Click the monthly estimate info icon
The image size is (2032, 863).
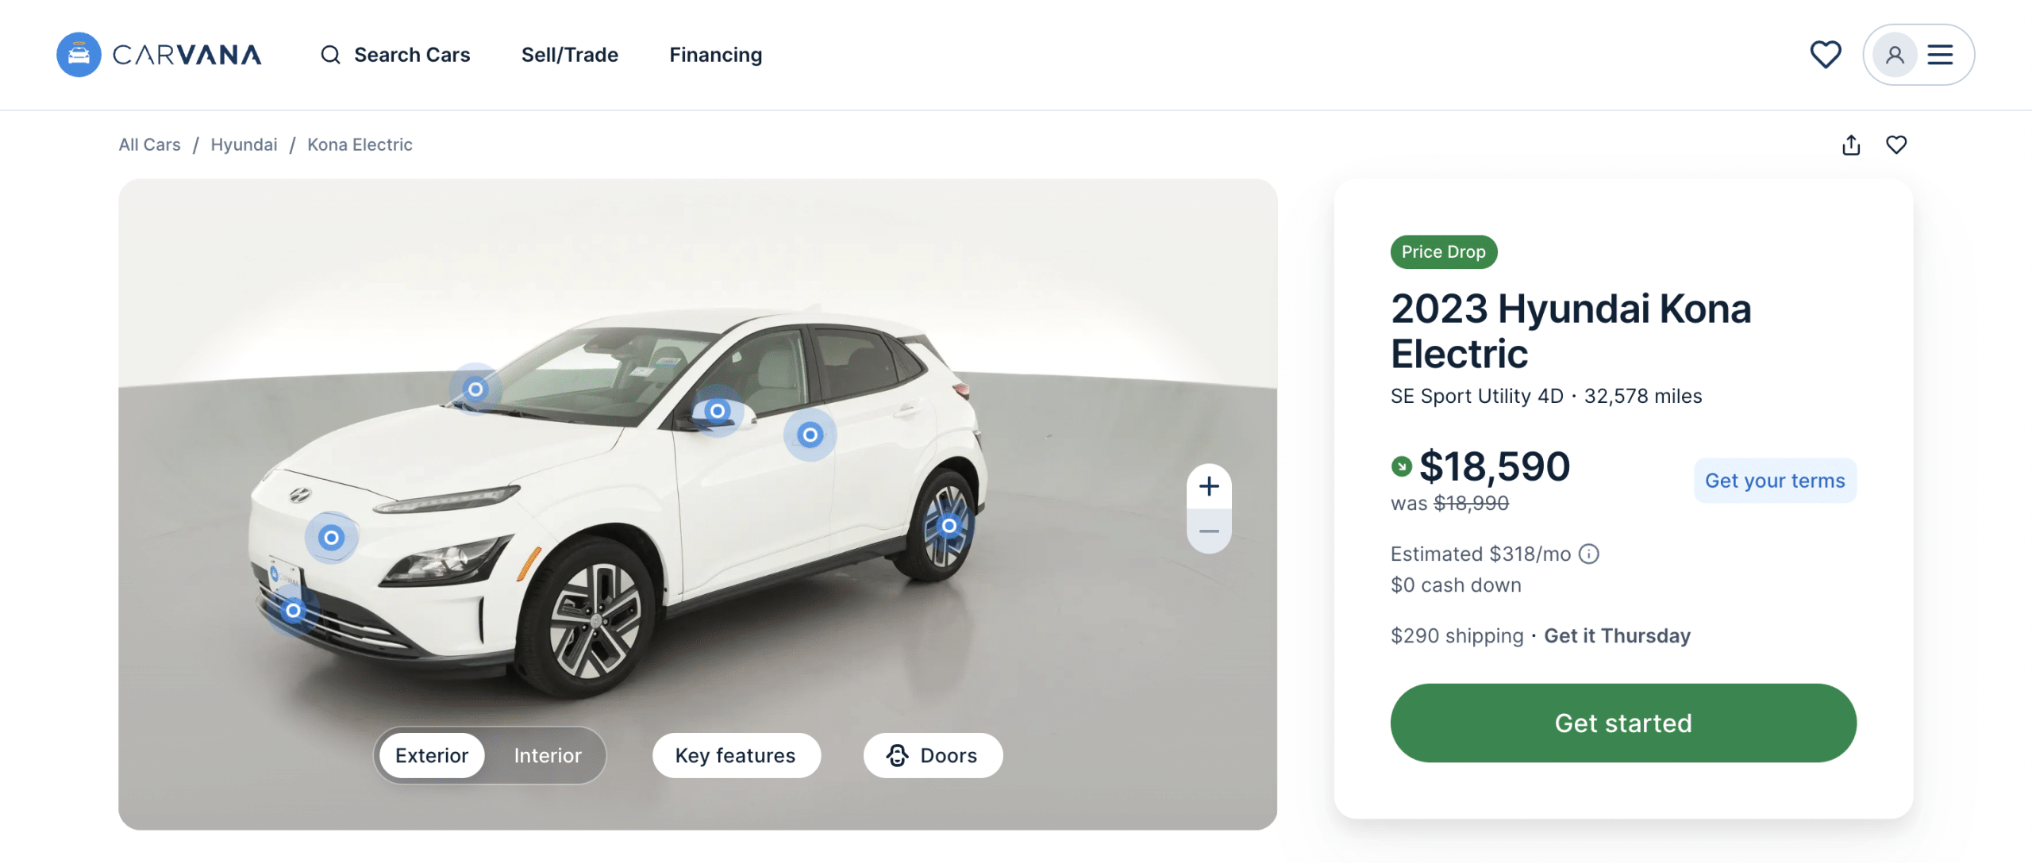1589,554
